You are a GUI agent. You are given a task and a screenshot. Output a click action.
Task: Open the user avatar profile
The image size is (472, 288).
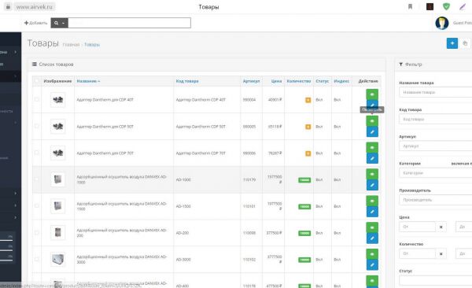click(442, 23)
